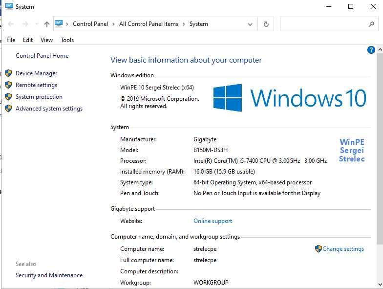Maximize the System window
The image size is (383, 289).
pyautogui.click(x=351, y=7)
